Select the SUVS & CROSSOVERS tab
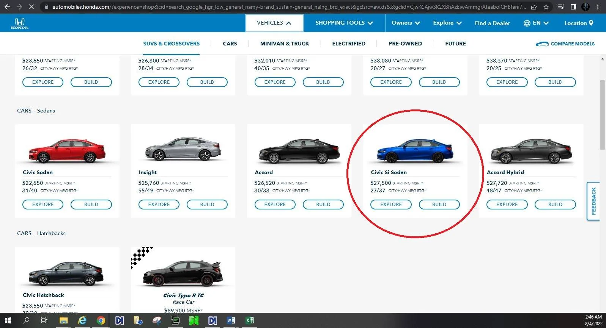This screenshot has width=606, height=328. (x=171, y=44)
